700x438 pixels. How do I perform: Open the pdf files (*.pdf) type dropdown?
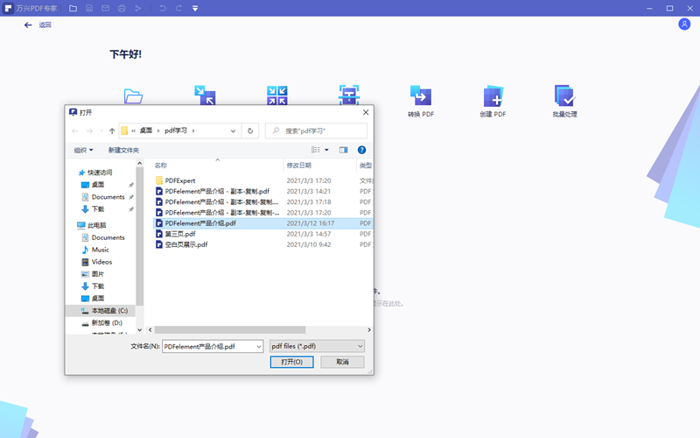pos(317,346)
